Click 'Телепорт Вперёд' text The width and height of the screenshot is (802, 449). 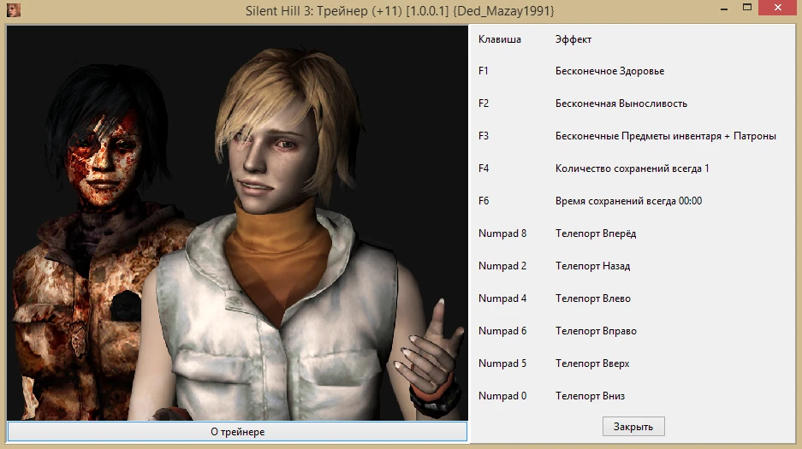(596, 234)
